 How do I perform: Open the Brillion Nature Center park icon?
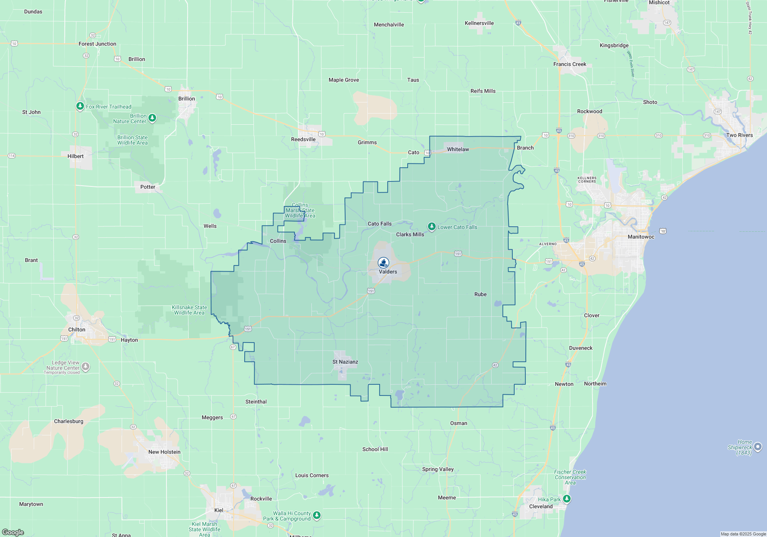coord(152,118)
